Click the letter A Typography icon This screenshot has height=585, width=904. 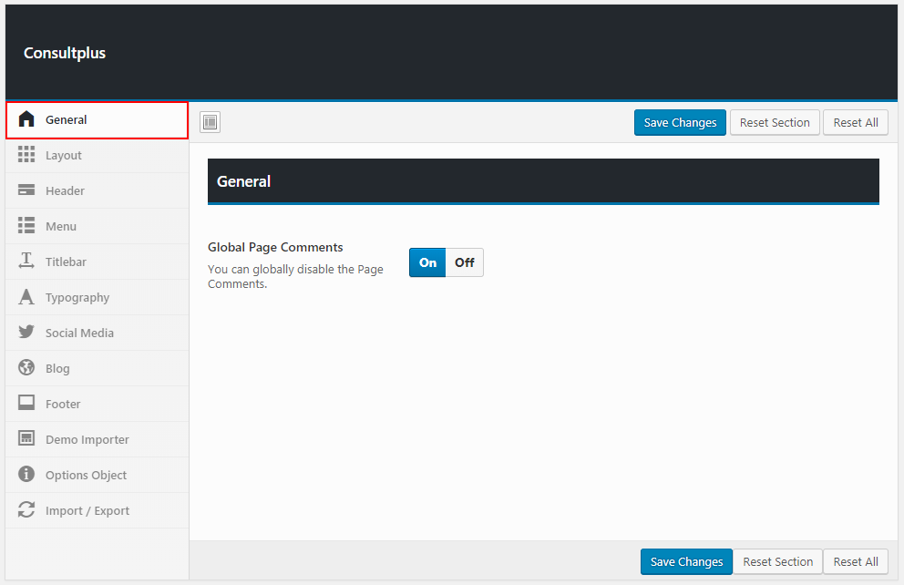(x=26, y=297)
